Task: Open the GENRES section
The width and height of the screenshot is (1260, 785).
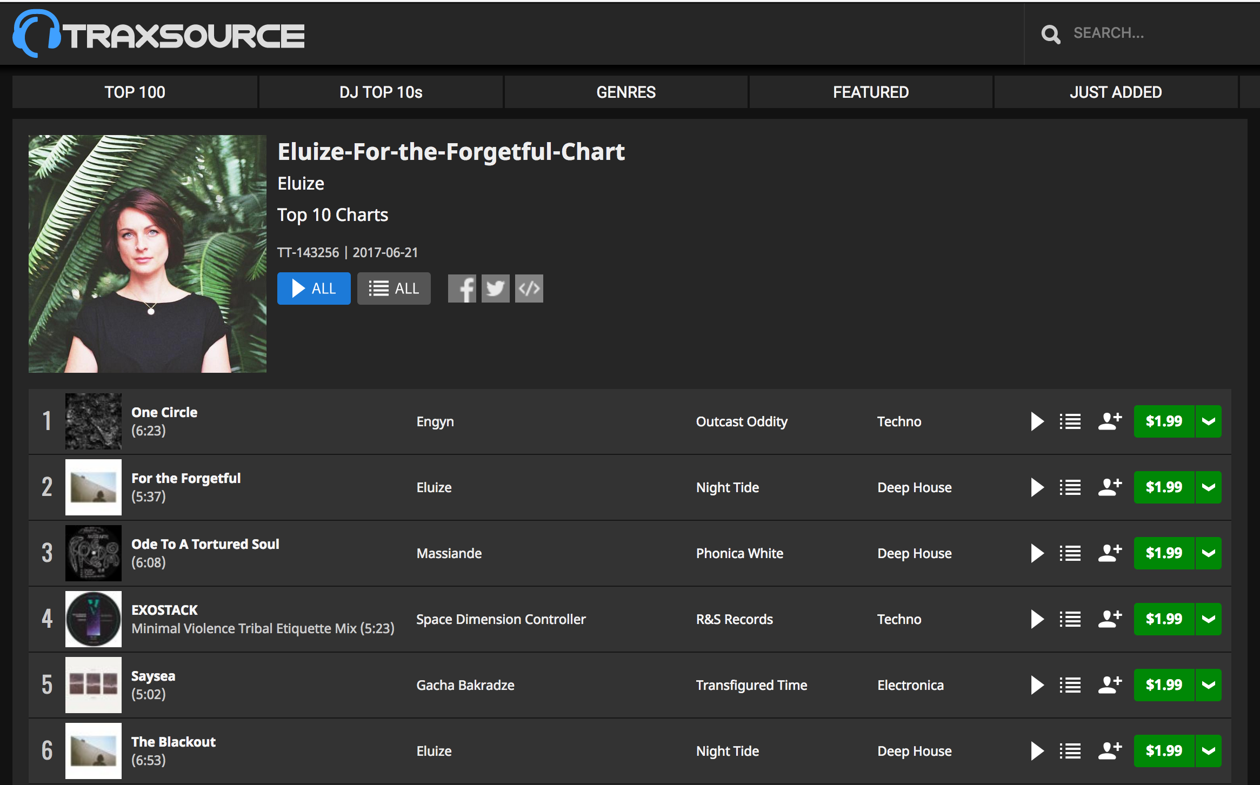Action: point(625,92)
